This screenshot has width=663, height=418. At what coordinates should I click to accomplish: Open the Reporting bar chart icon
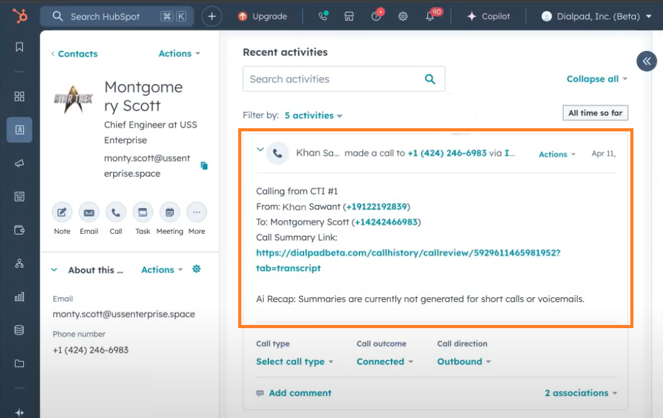point(19,297)
